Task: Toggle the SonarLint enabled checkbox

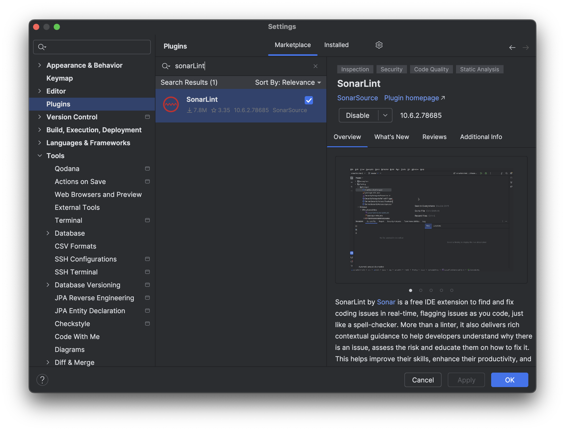Action: pos(309,100)
